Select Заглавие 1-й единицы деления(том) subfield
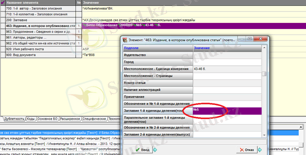Image resolution: width=306 pixels, height=155 pixels. point(158,111)
